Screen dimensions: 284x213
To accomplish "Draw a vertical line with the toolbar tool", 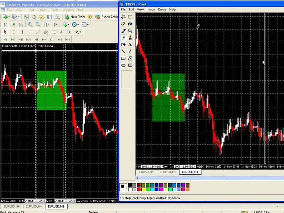I will pos(22,32).
